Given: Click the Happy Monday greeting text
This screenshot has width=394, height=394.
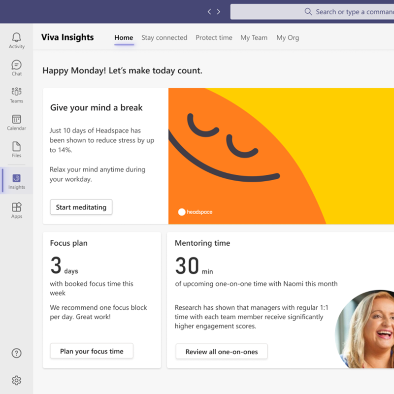Looking at the screenshot, I should tap(122, 70).
